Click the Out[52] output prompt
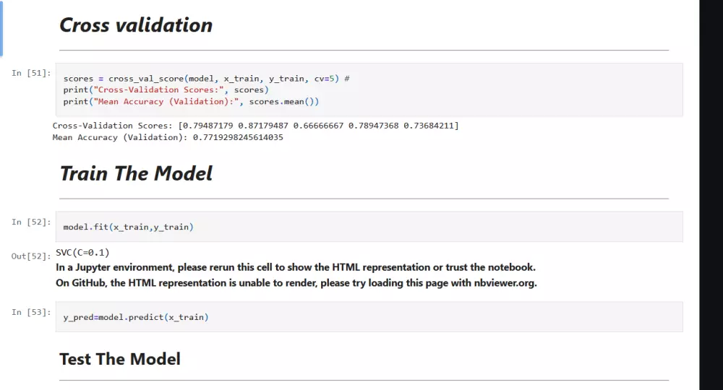Screen dimensions: 723x390 (31, 256)
